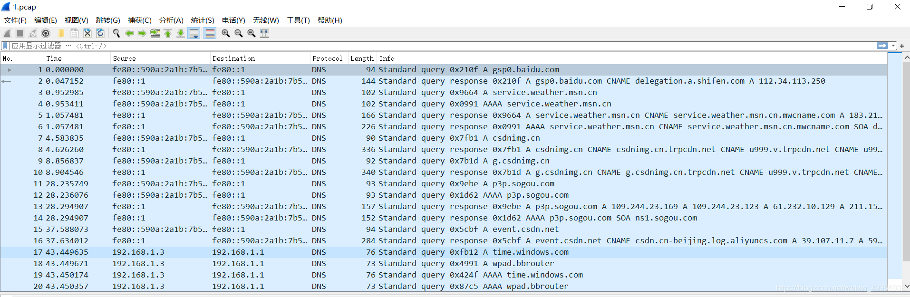Viewport: 910px width, 297px height.
Task: Open the 视图(V) menu
Action: pos(77,20)
